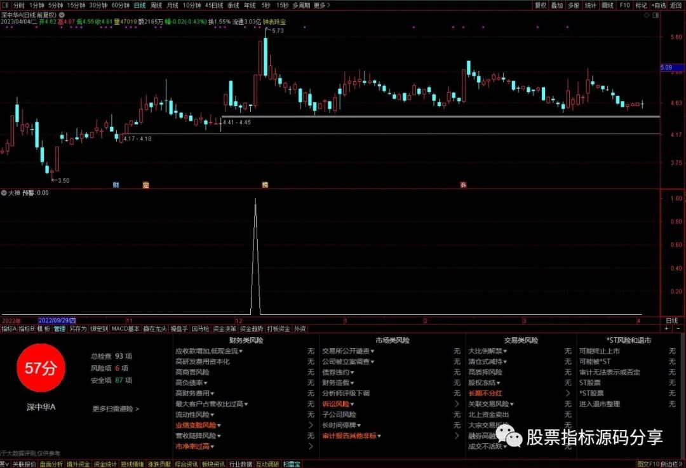
Task: Click the 2022/09/29 date marker on time axis
Action: coord(57,321)
